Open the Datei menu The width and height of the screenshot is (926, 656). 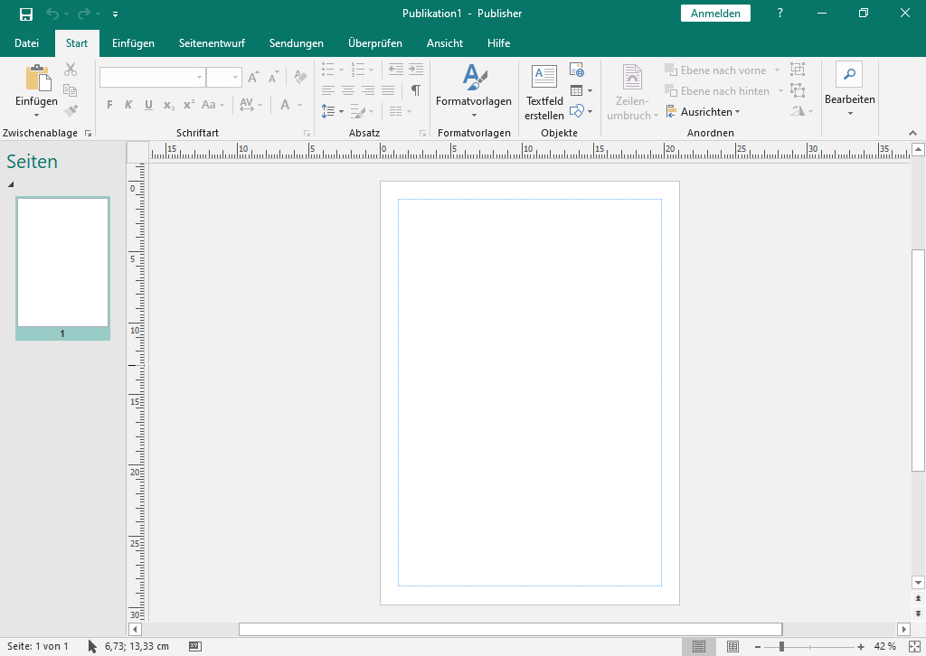click(27, 43)
